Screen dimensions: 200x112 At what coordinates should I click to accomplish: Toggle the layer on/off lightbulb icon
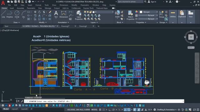point(85,12)
